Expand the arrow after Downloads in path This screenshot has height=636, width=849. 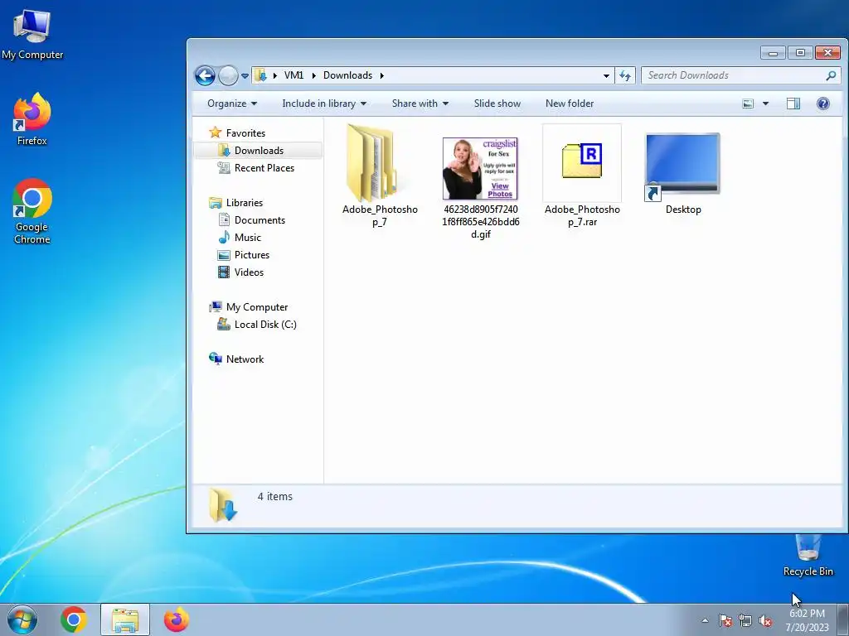[381, 75]
